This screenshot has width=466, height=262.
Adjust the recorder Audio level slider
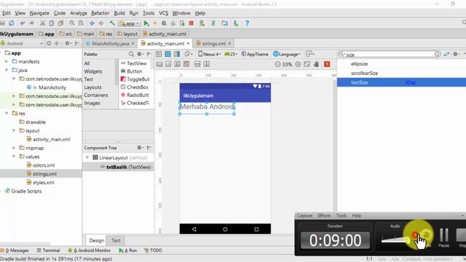[395, 239]
